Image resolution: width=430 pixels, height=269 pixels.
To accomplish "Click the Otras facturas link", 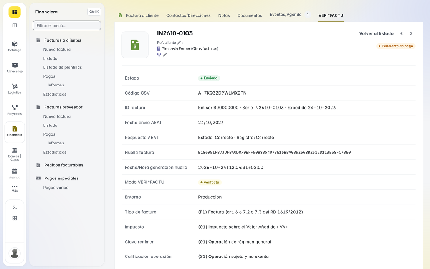I will [205, 49].
